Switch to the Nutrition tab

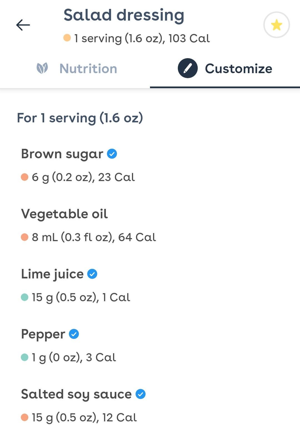coord(88,69)
